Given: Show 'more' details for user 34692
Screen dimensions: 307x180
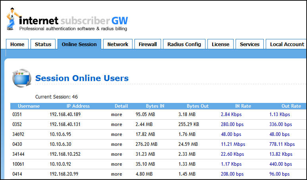Looking at the screenshot, I should pyautogui.click(x=117, y=134).
